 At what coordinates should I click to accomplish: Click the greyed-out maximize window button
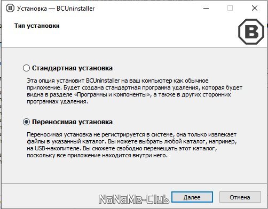click(230, 8)
